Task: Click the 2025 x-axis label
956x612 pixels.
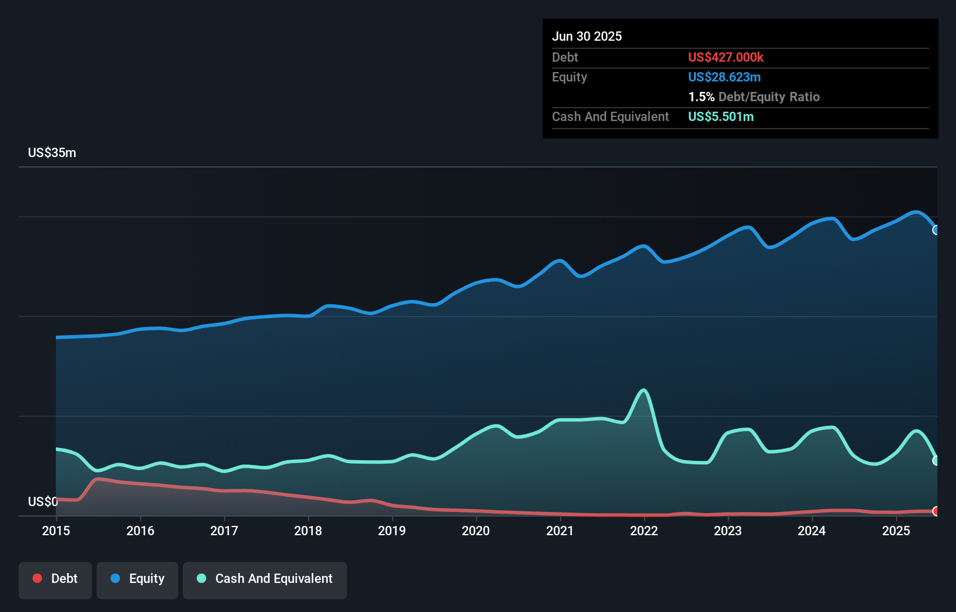Action: click(x=896, y=531)
